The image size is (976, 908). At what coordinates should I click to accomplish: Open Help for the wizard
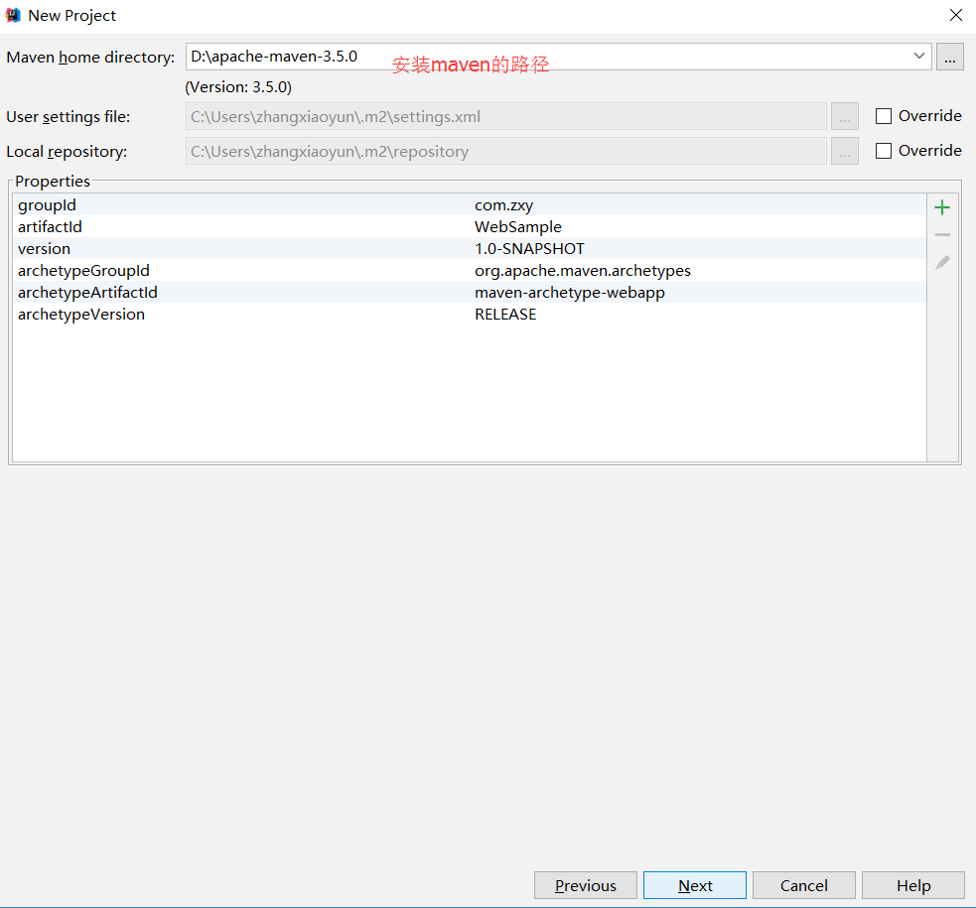[x=913, y=885]
